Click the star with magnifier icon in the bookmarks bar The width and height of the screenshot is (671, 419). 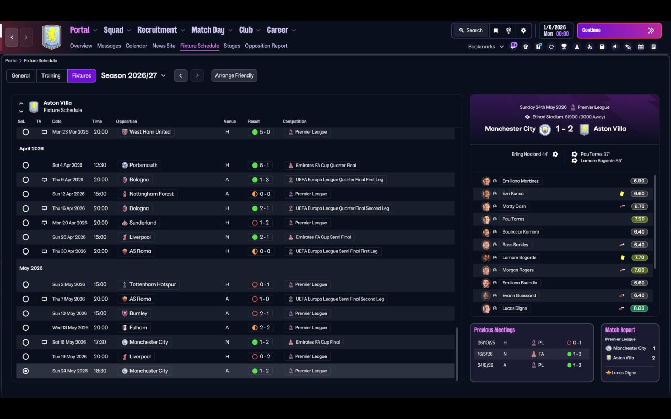(628, 47)
